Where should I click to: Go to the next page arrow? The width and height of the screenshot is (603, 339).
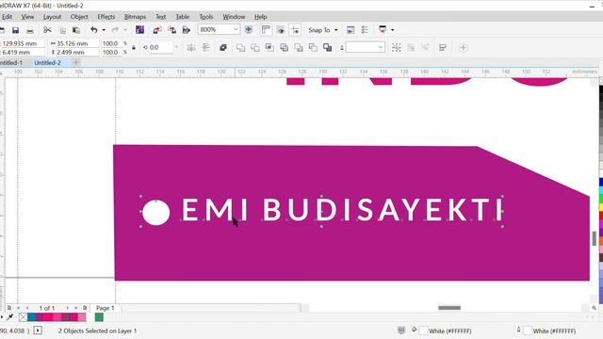(x=67, y=308)
